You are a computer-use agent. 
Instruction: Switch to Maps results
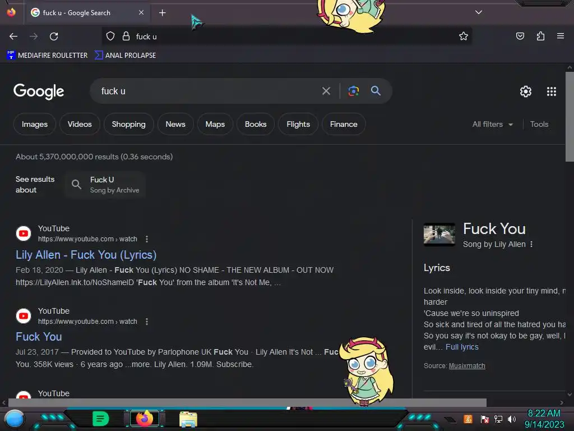point(215,124)
